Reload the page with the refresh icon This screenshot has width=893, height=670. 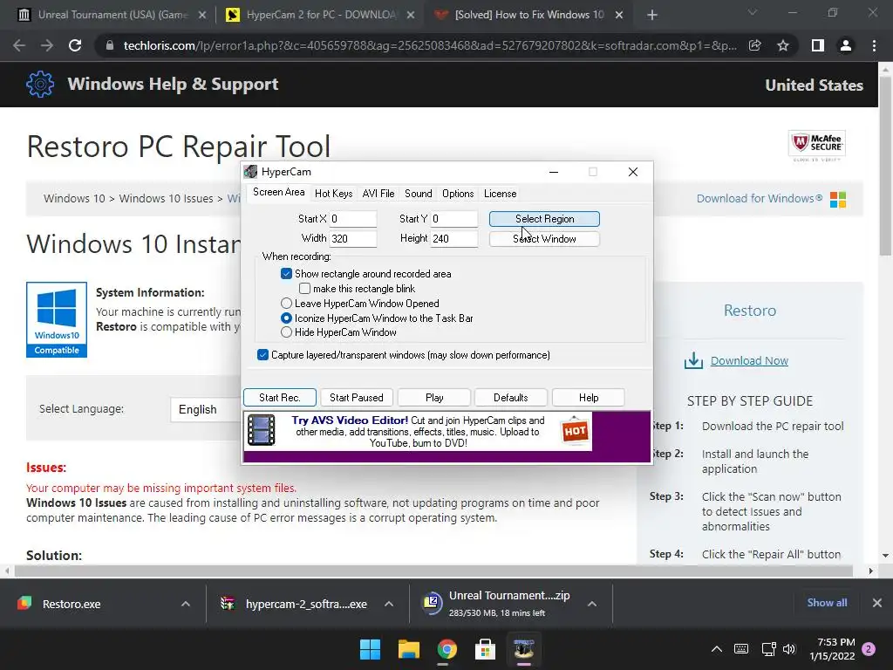[x=75, y=45]
